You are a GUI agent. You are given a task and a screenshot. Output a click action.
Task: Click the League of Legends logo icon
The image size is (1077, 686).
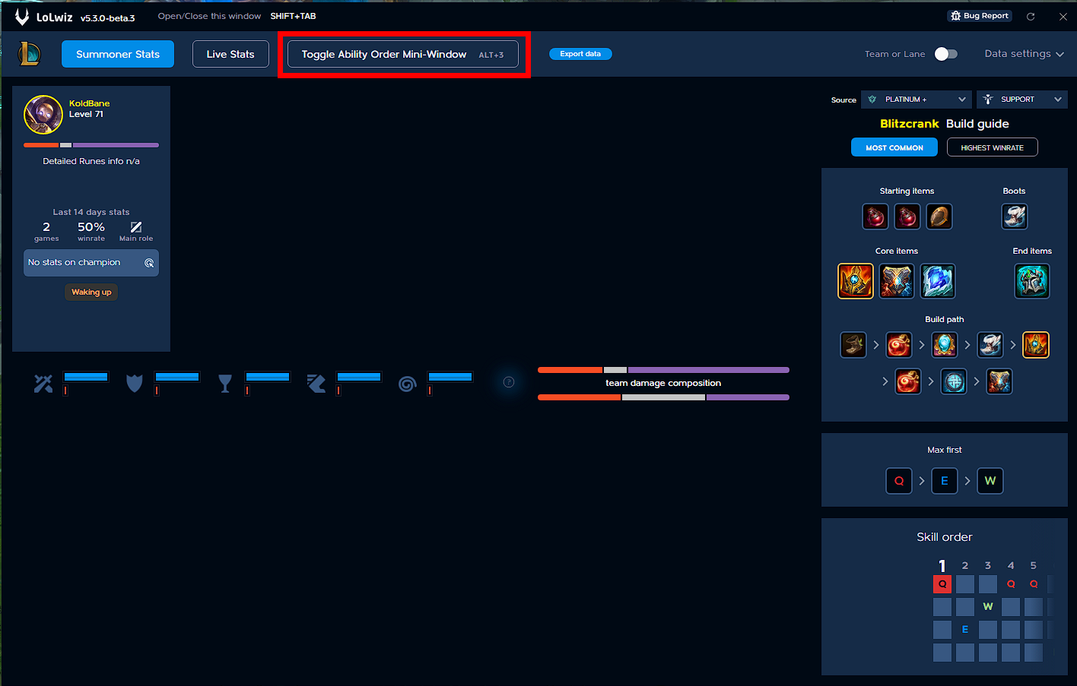[29, 54]
